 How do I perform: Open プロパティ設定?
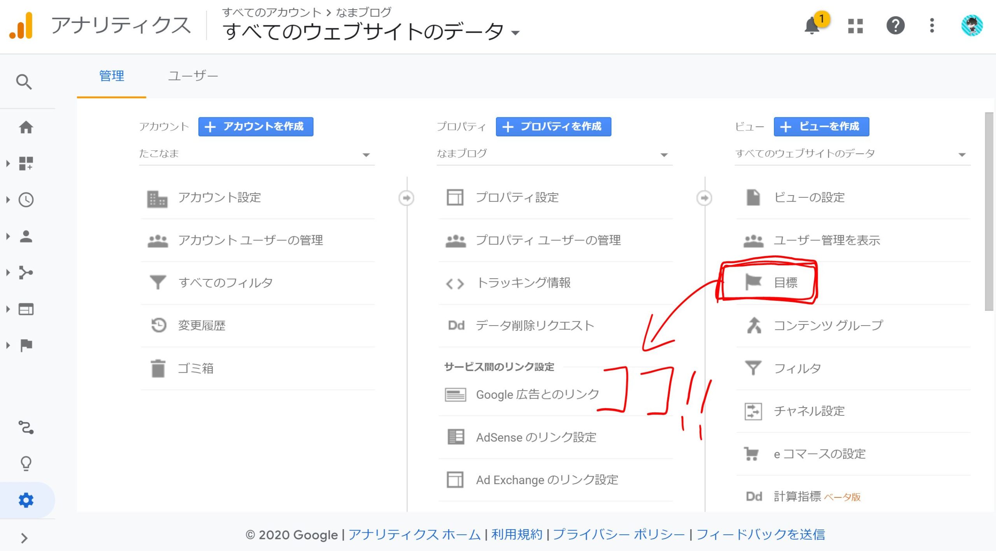[x=556, y=198]
